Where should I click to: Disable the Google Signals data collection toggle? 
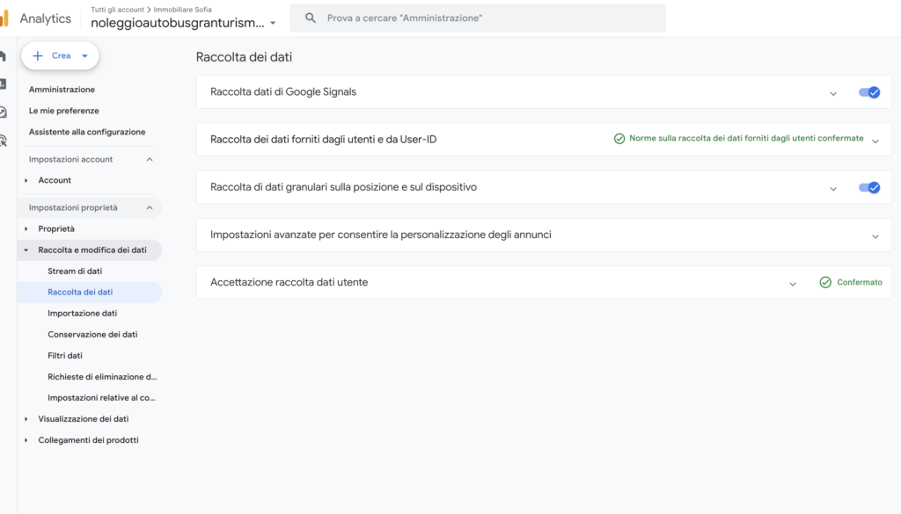pyautogui.click(x=869, y=92)
